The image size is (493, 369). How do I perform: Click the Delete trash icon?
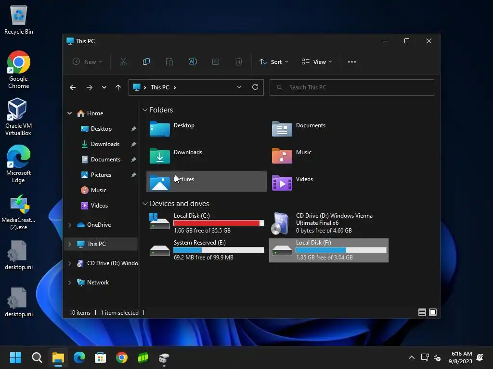coord(239,62)
